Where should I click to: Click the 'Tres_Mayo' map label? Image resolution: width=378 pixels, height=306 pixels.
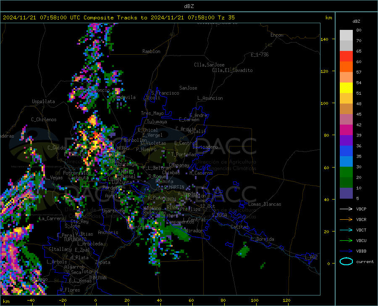(x=152, y=113)
